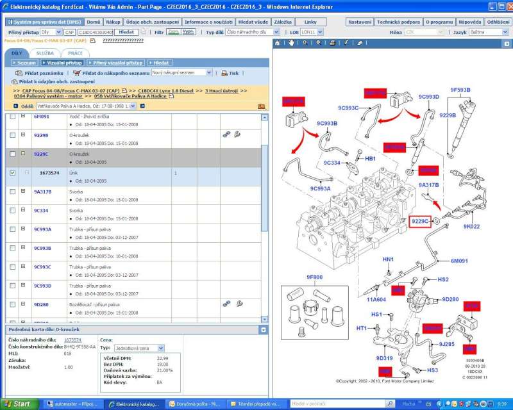Uncheck the 1673574 part checkbox
This screenshot has width=513, height=410.
point(13,173)
